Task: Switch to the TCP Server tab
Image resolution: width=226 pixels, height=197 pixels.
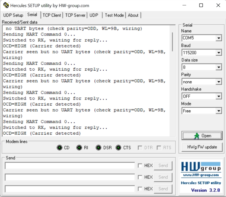Action: coord(75,15)
